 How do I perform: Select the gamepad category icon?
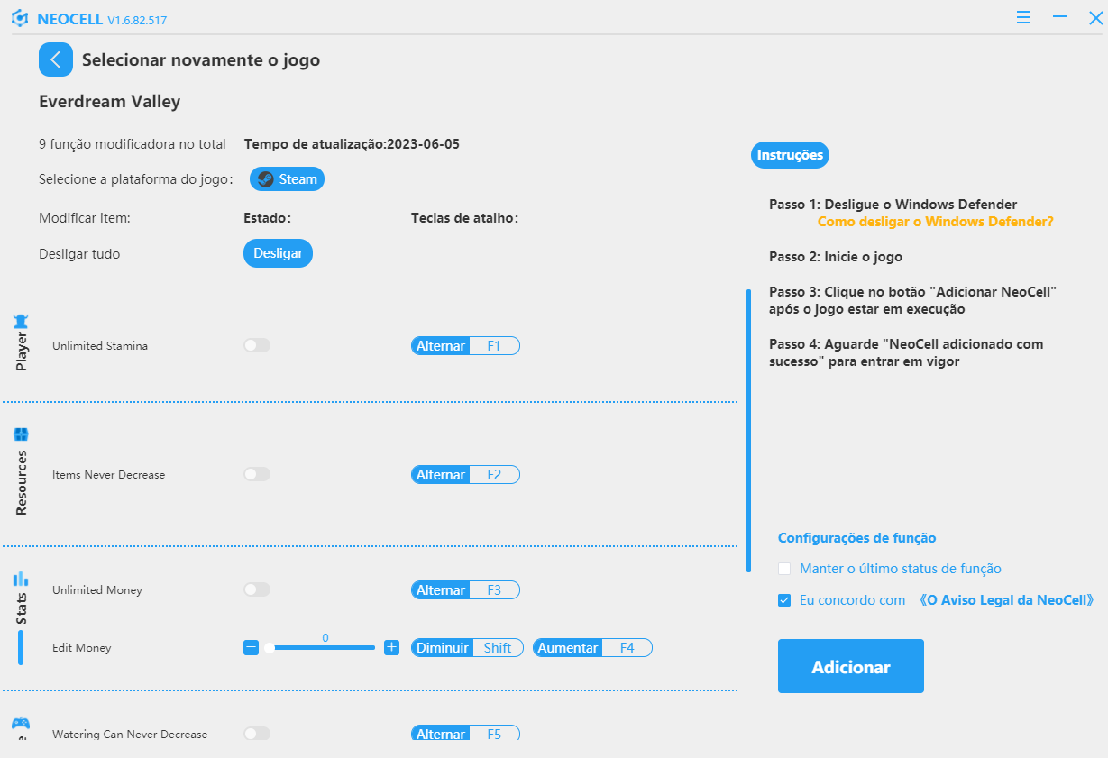click(x=21, y=723)
